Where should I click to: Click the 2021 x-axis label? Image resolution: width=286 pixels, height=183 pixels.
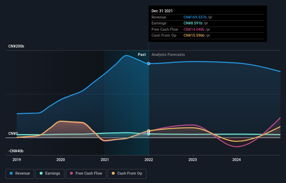point(105,160)
